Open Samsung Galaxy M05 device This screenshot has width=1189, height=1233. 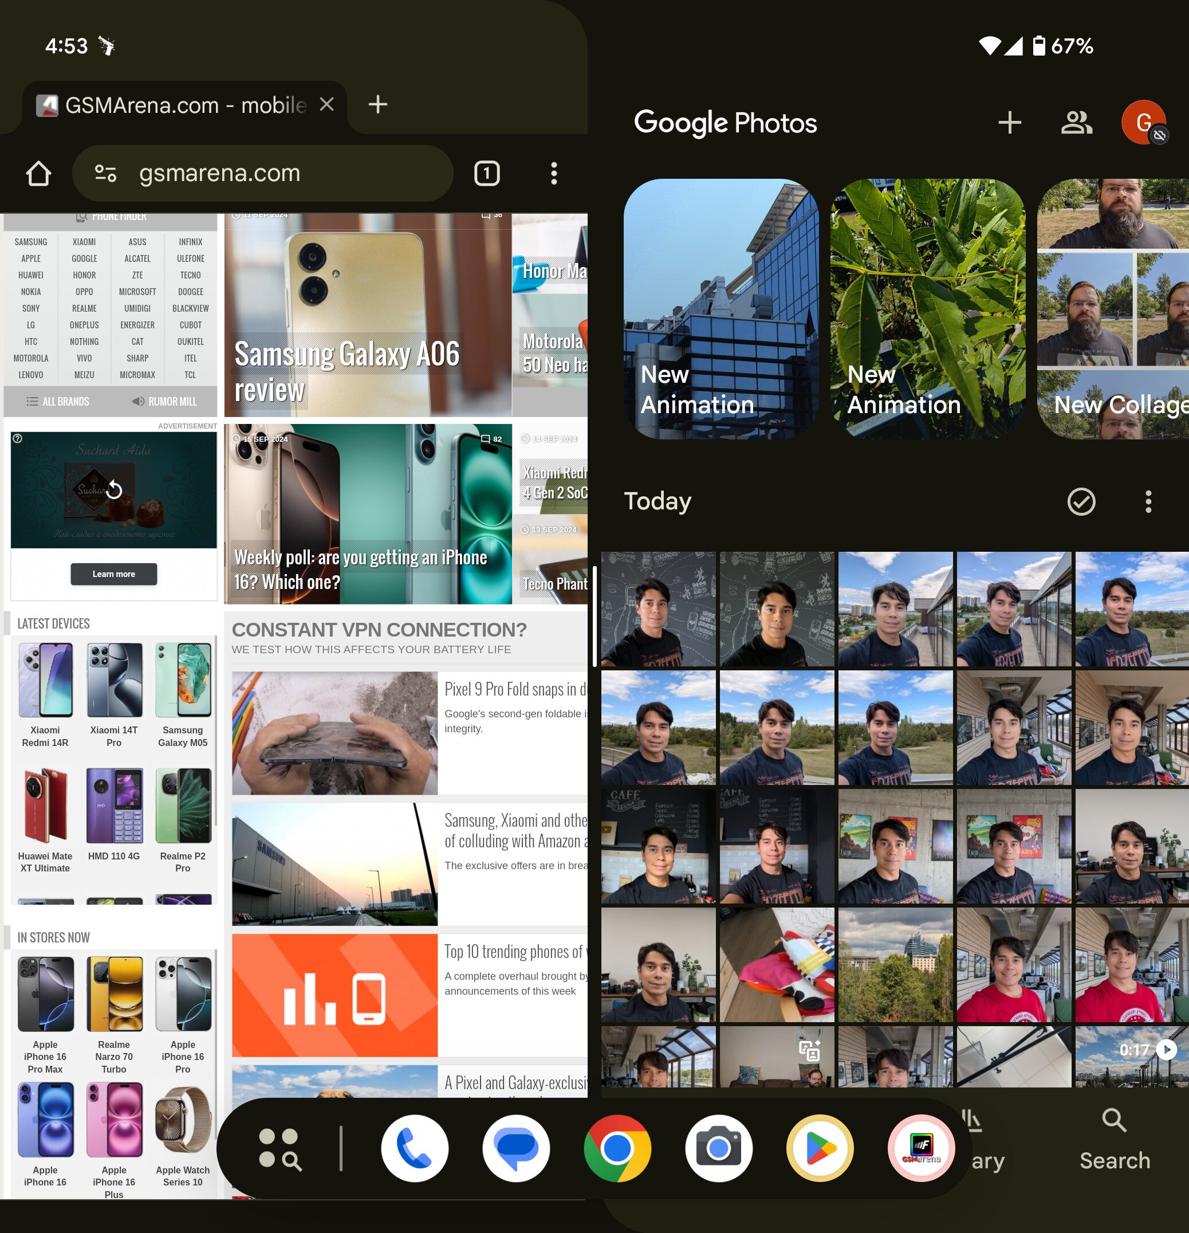click(x=183, y=695)
